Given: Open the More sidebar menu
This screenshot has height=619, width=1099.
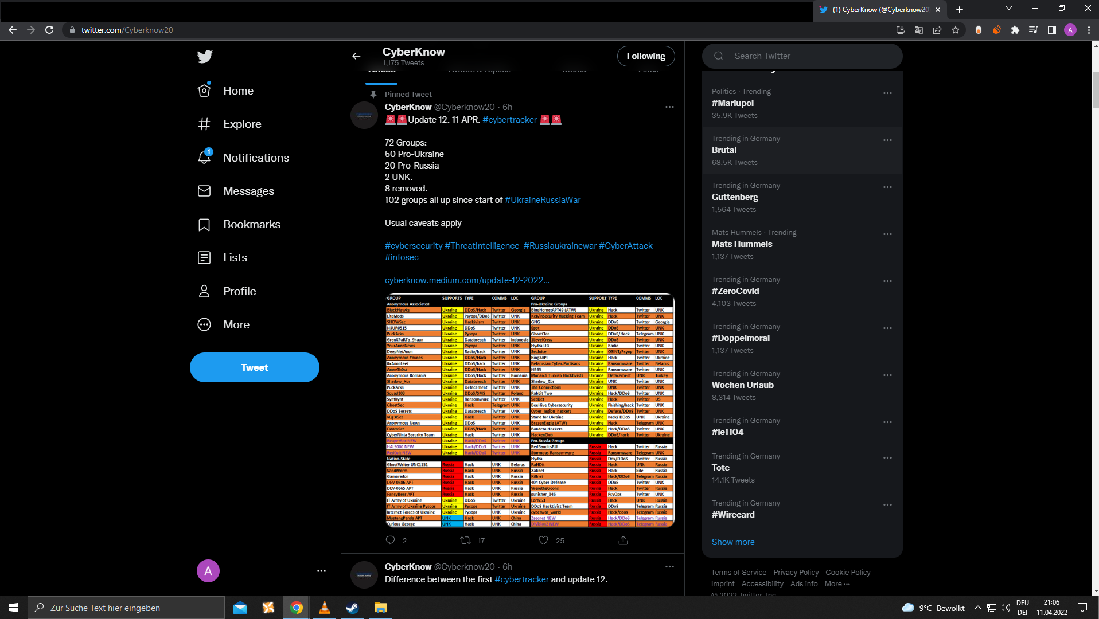Looking at the screenshot, I should 223,324.
